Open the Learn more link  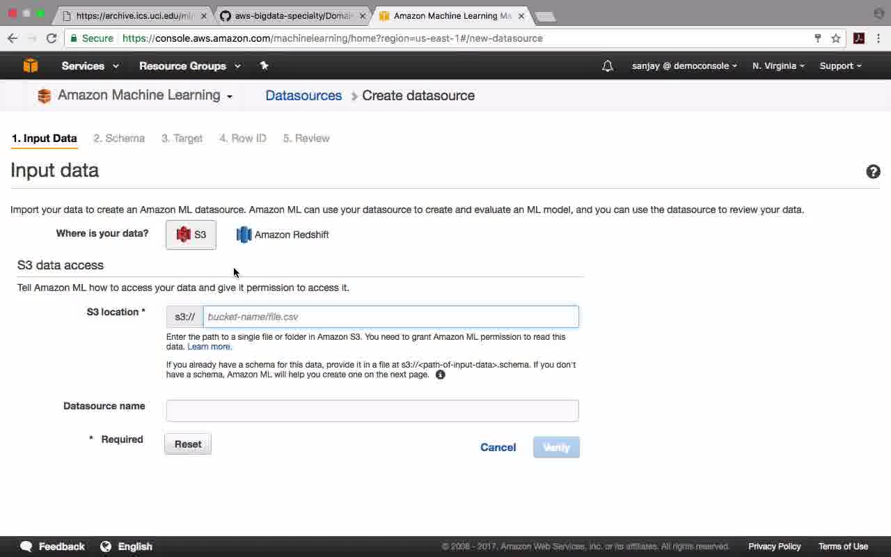coord(209,347)
